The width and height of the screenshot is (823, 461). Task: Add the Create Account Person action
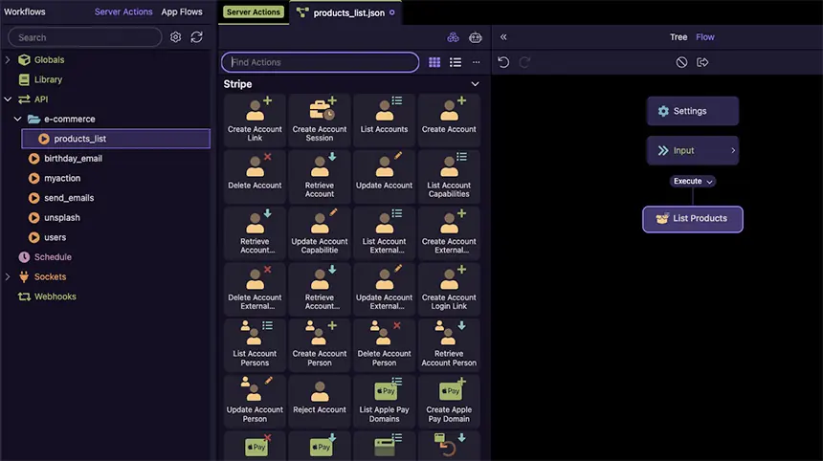319,344
